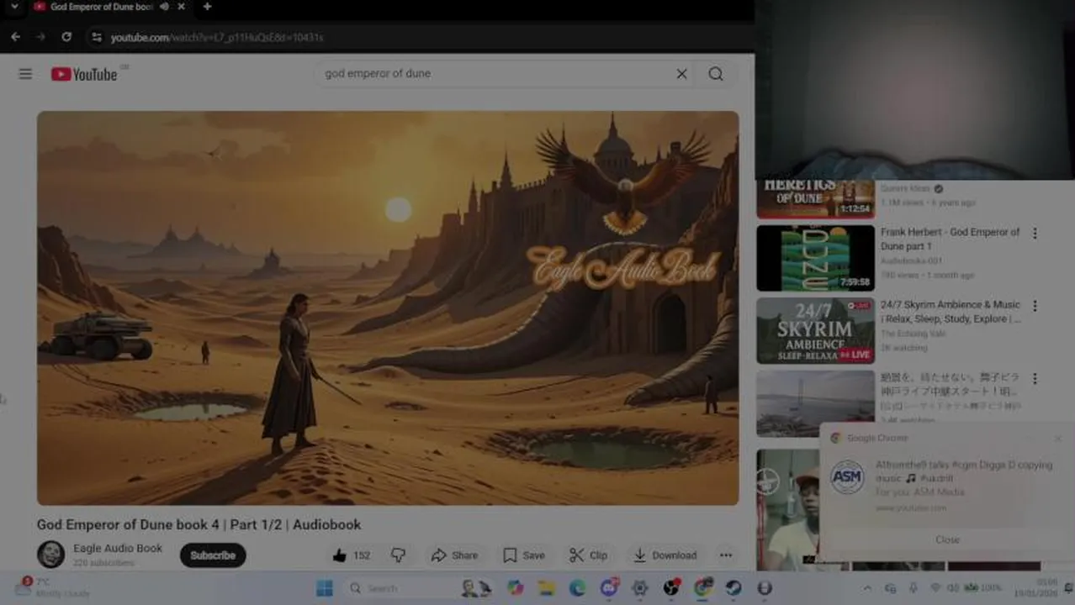Open the site information icon in the address bar
Screen dimensions: 1075x605
click(x=96, y=37)
